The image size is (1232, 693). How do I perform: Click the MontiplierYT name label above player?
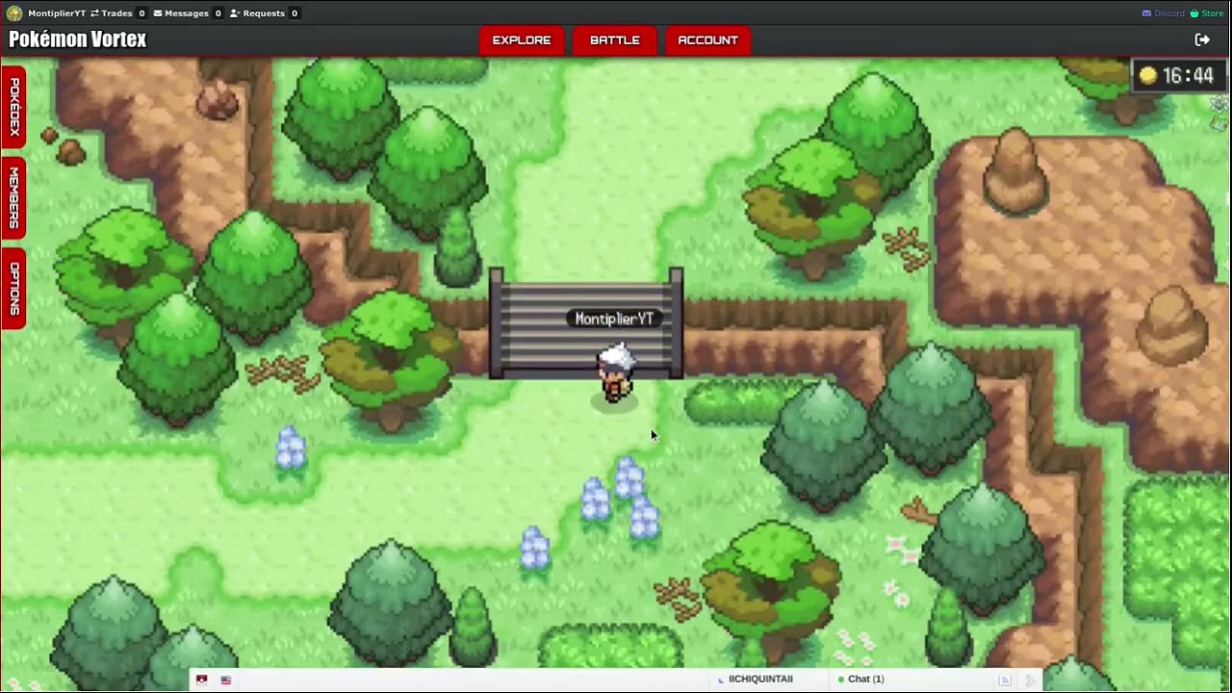614,319
